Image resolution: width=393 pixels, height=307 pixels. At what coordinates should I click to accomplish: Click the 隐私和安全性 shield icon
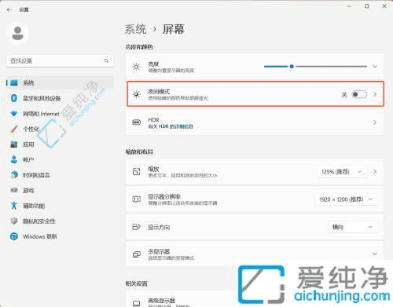[x=14, y=221]
